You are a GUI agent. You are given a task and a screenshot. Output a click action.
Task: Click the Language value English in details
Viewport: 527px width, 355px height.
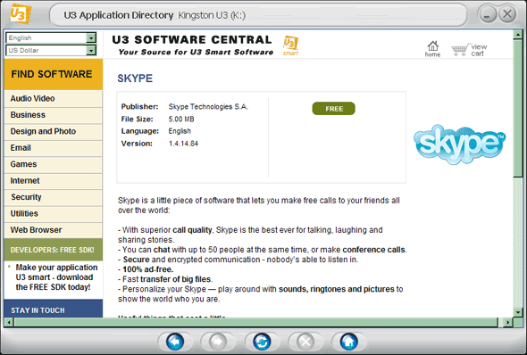[180, 131]
